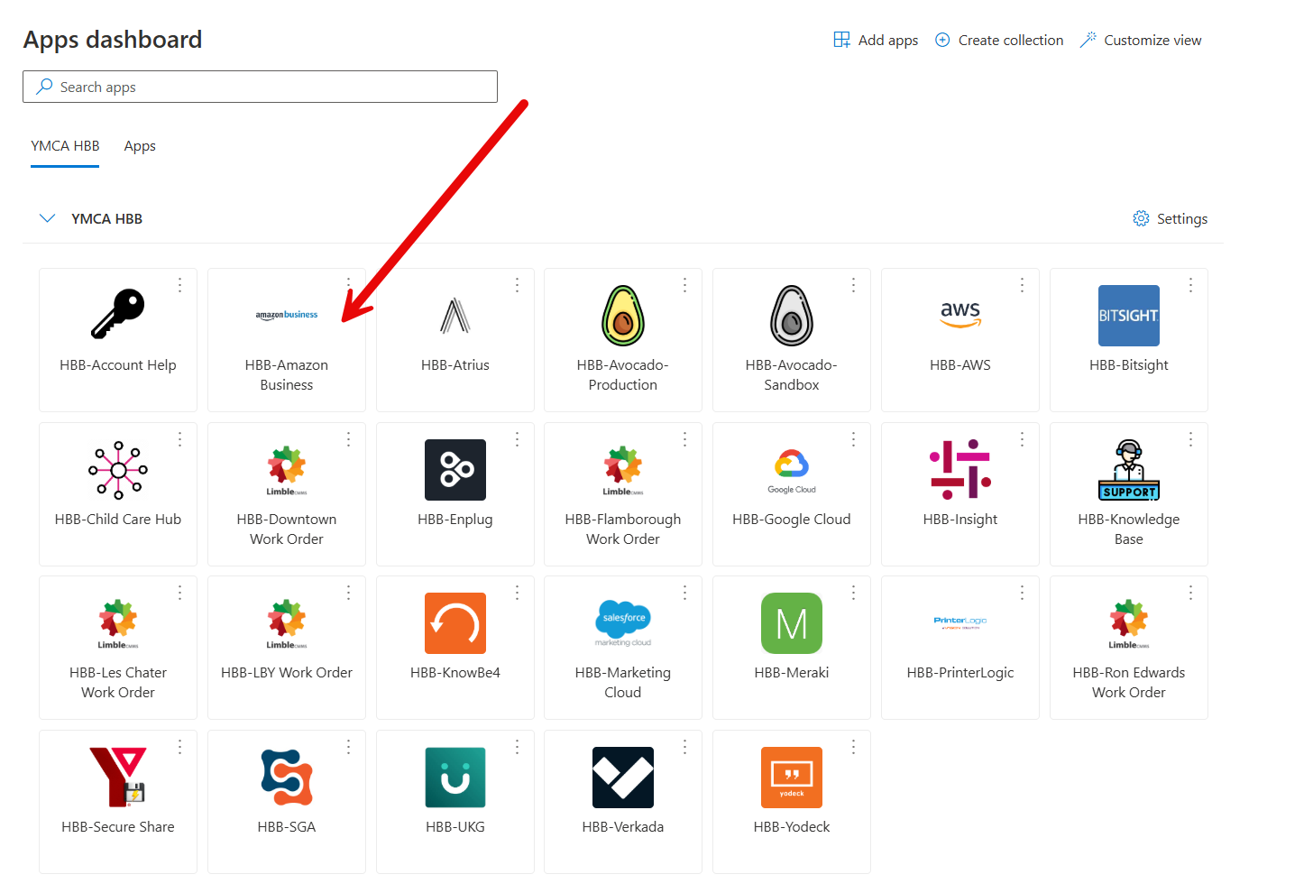Open HBB-Flamborough Work Order tile
The image size is (1313, 893).
pyautogui.click(x=623, y=494)
